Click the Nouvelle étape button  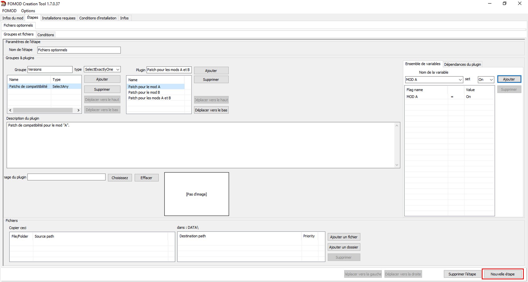tap(502, 274)
